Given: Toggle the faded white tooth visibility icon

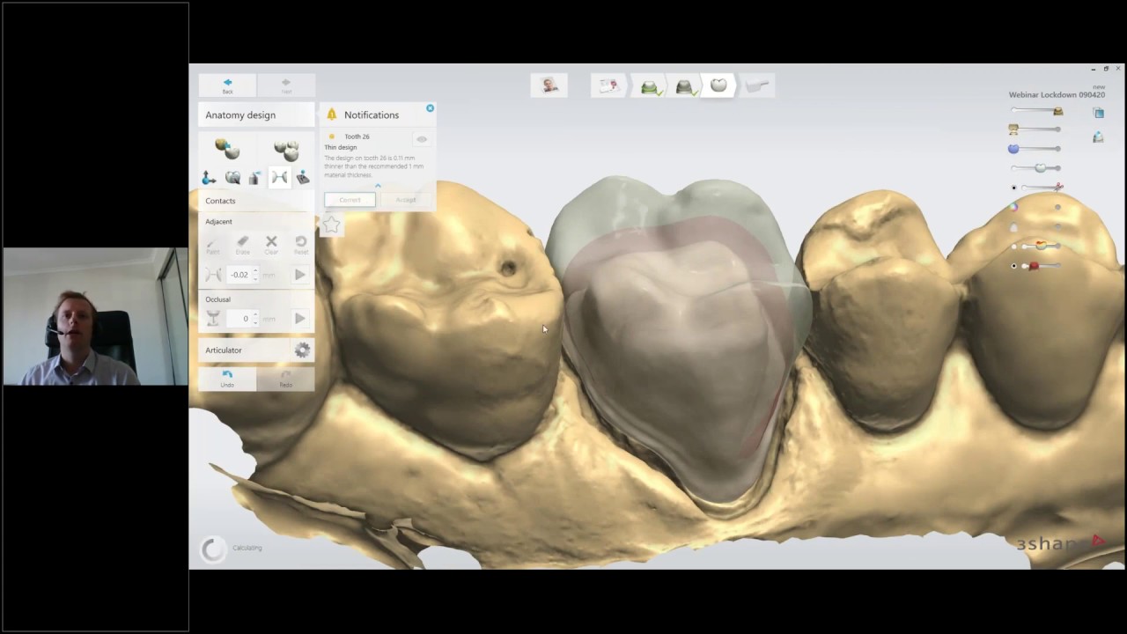Looking at the screenshot, I should coord(1014,227).
